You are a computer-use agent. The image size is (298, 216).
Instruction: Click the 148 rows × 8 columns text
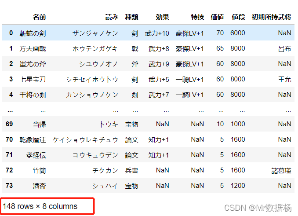(x=40, y=206)
